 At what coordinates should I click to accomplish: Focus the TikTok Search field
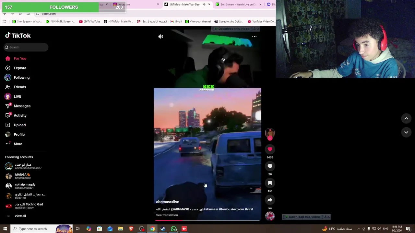point(26,47)
